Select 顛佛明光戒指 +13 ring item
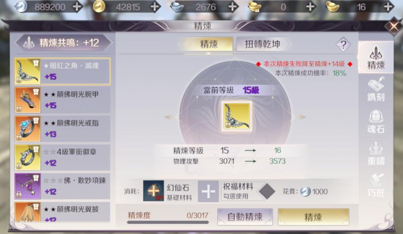This screenshot has height=234, width=403. click(62, 129)
